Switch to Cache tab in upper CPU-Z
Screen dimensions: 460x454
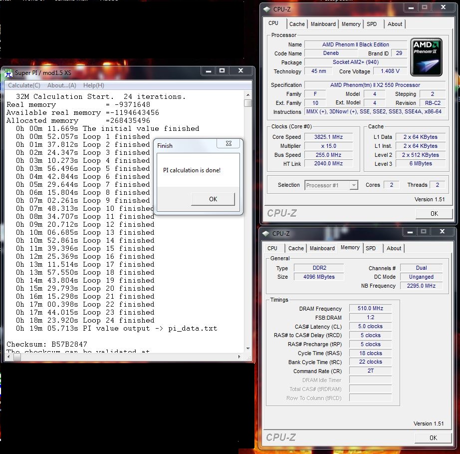pos(297,24)
